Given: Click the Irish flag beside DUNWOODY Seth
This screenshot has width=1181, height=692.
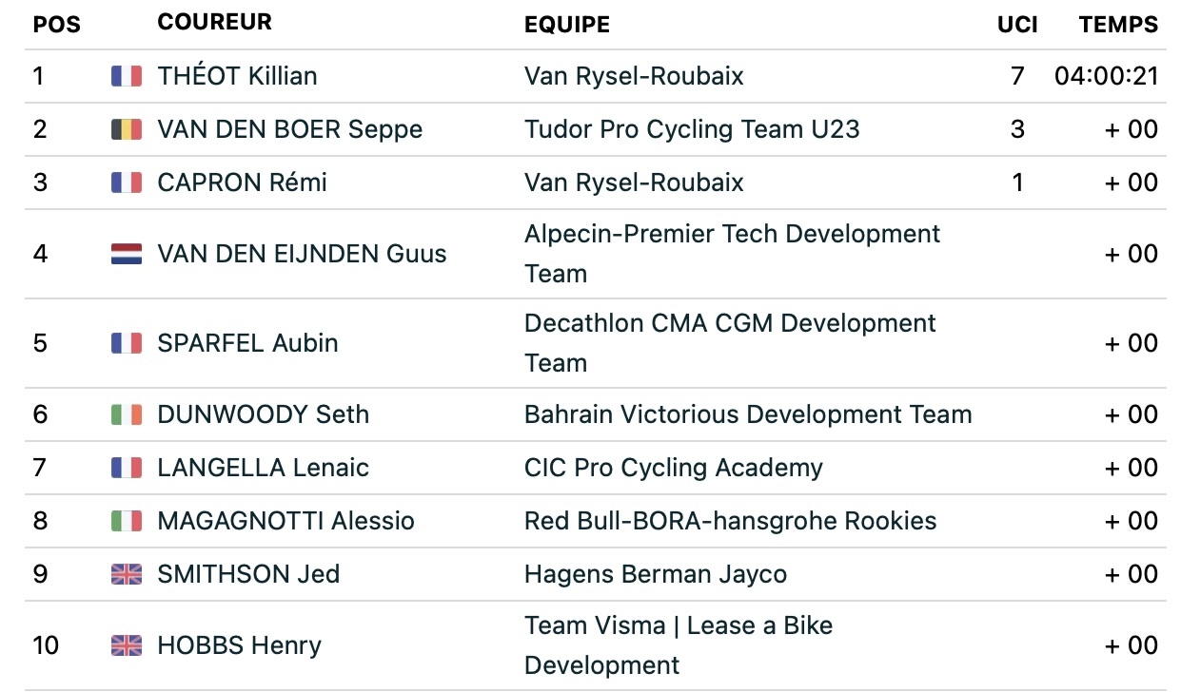Looking at the screenshot, I should [126, 414].
